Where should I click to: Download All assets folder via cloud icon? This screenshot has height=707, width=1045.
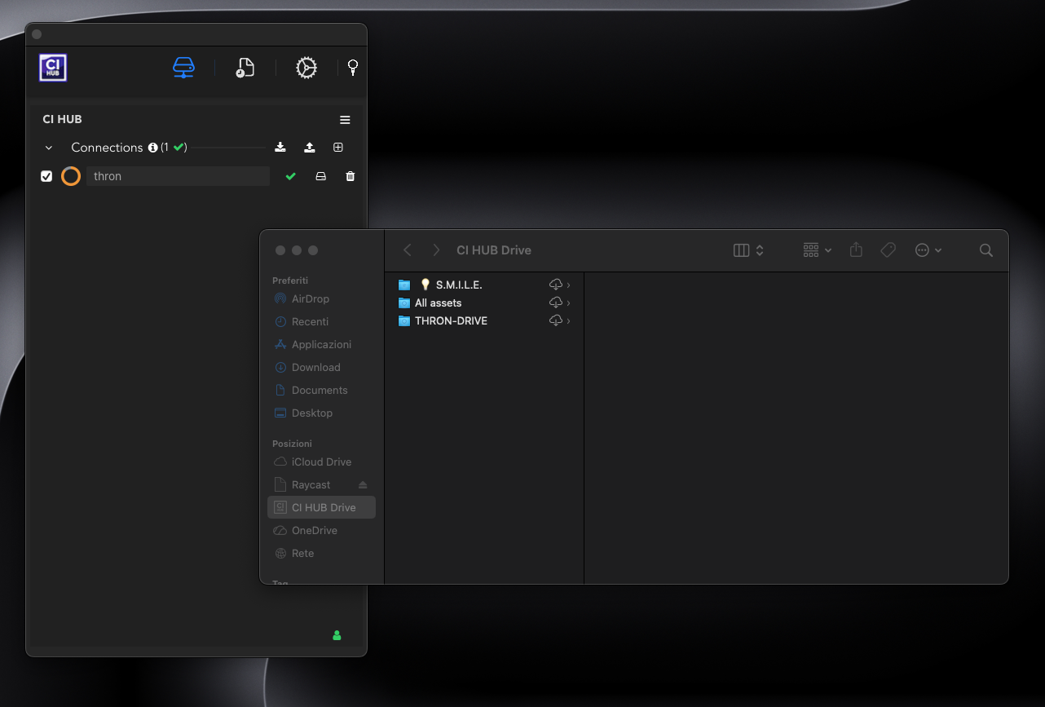pyautogui.click(x=556, y=303)
